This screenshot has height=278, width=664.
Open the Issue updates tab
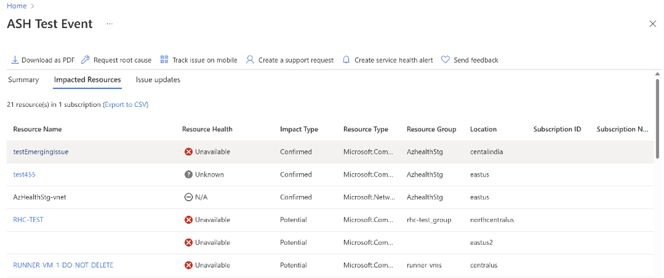[x=158, y=80]
